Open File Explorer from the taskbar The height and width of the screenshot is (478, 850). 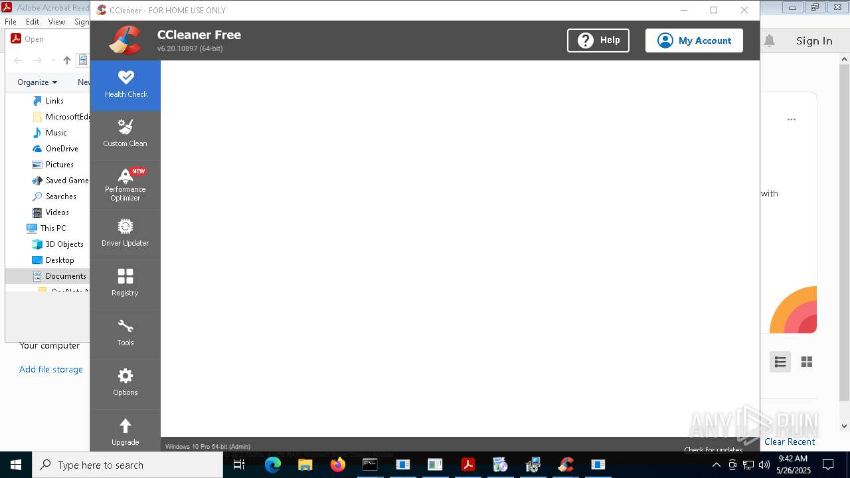click(x=305, y=465)
